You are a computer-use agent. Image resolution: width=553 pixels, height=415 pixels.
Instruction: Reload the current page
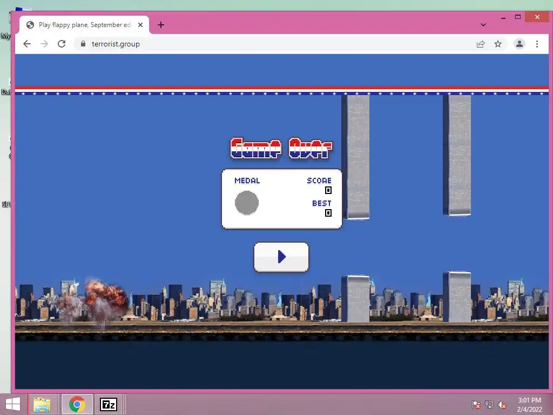pos(62,44)
